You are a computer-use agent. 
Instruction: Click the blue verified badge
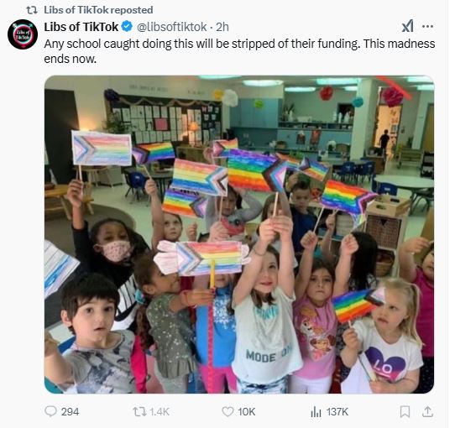[127, 27]
